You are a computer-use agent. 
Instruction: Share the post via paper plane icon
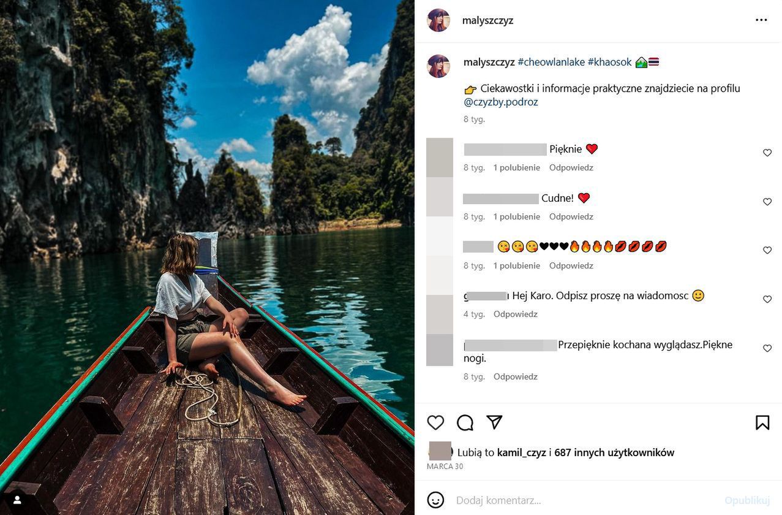coord(494,422)
